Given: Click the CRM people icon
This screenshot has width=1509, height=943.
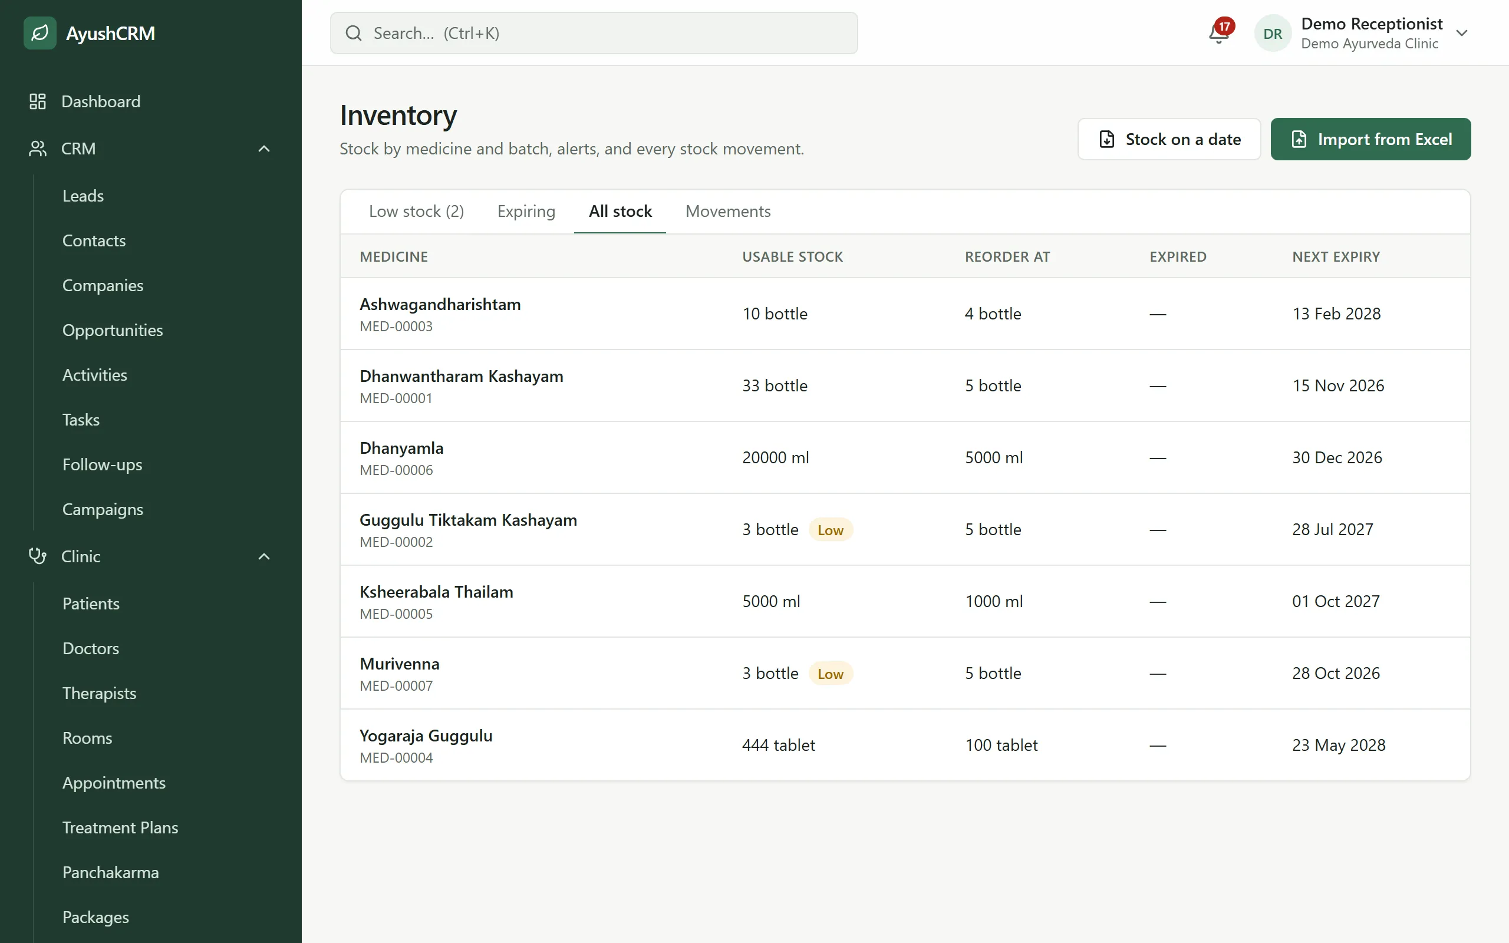Looking at the screenshot, I should coord(37,149).
